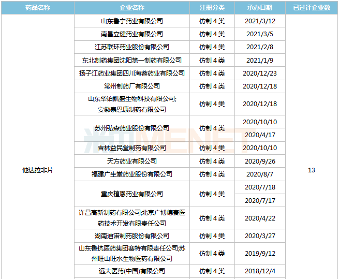Select 重庆植恩药业有限公司 cell

pyautogui.click(x=132, y=194)
